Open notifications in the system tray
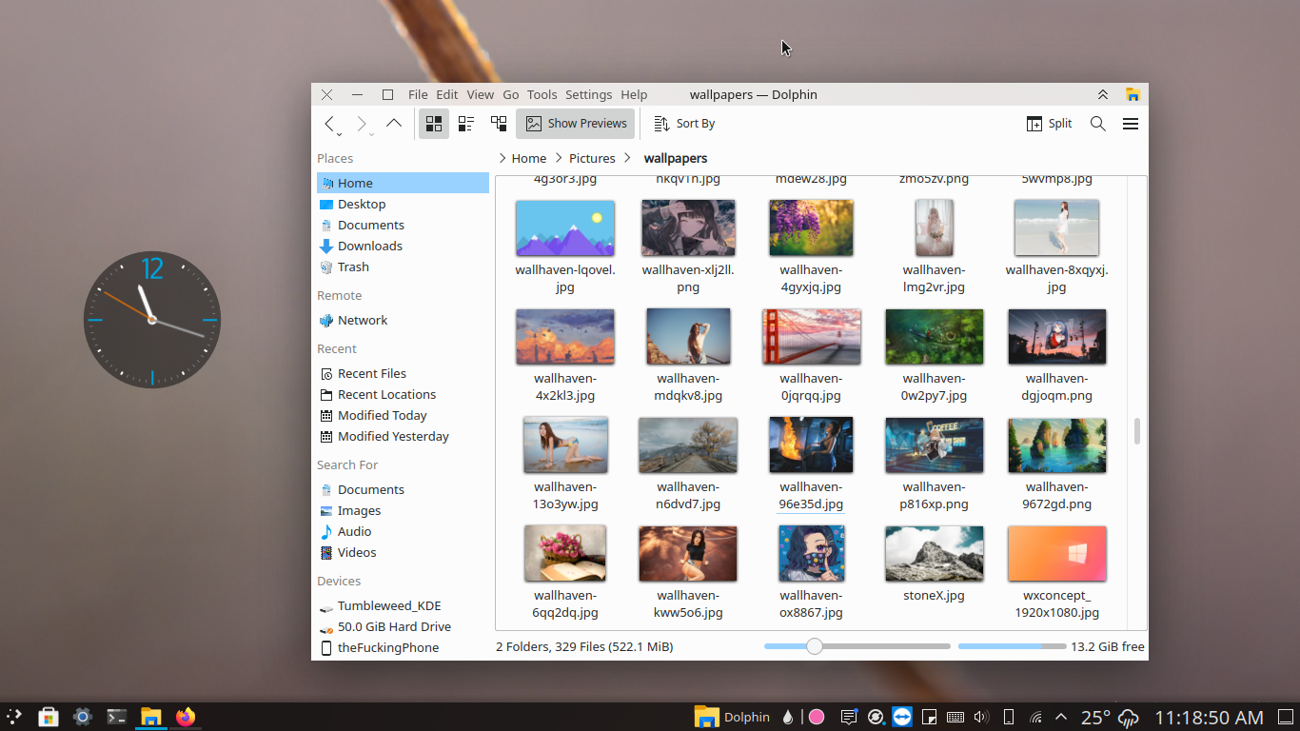 coord(849,717)
